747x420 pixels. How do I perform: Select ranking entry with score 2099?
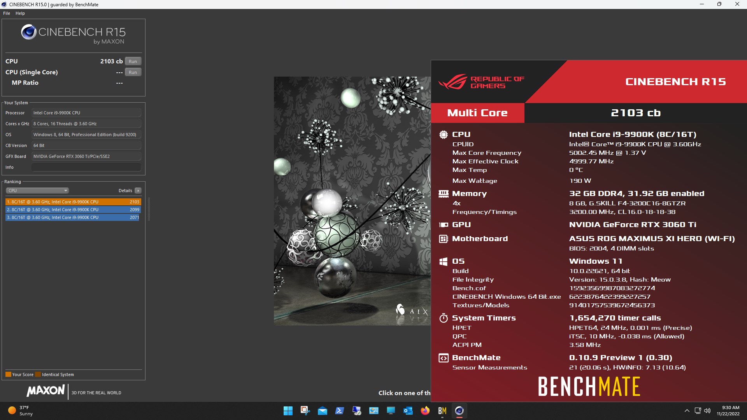(x=73, y=210)
